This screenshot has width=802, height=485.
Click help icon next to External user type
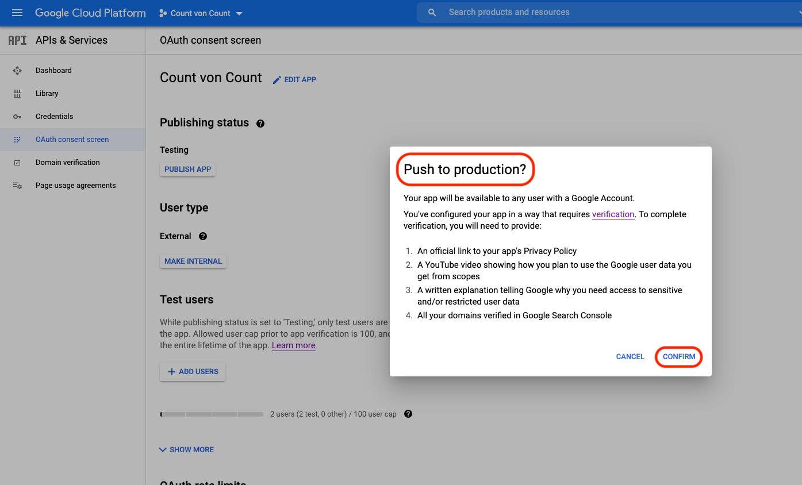(203, 236)
